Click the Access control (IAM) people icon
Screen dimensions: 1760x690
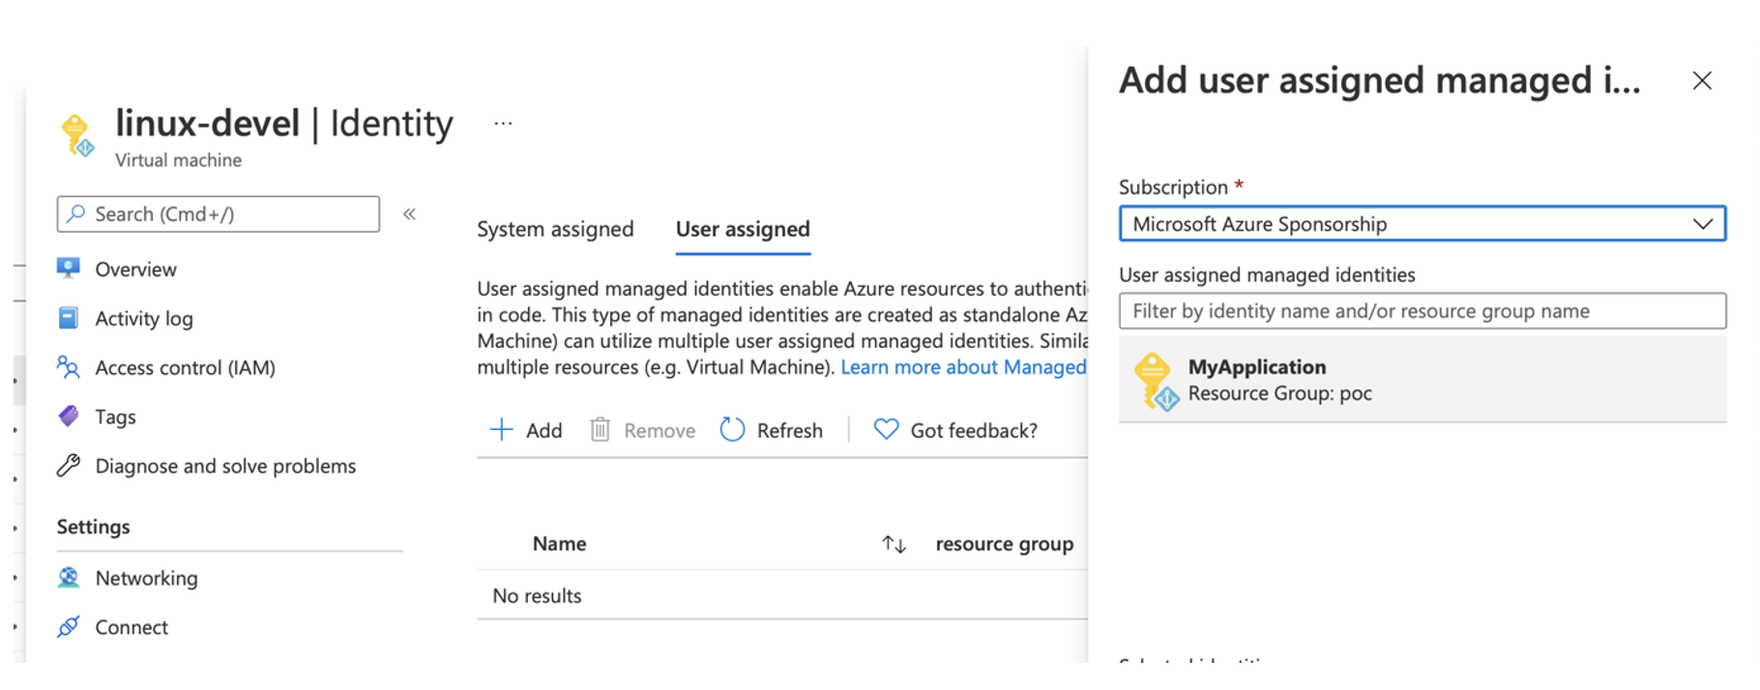68,367
